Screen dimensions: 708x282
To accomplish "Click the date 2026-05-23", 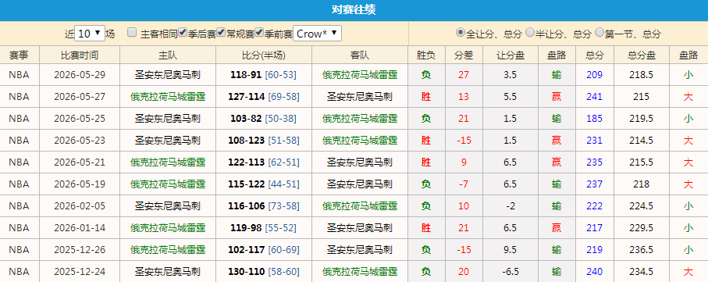I will coord(80,141).
